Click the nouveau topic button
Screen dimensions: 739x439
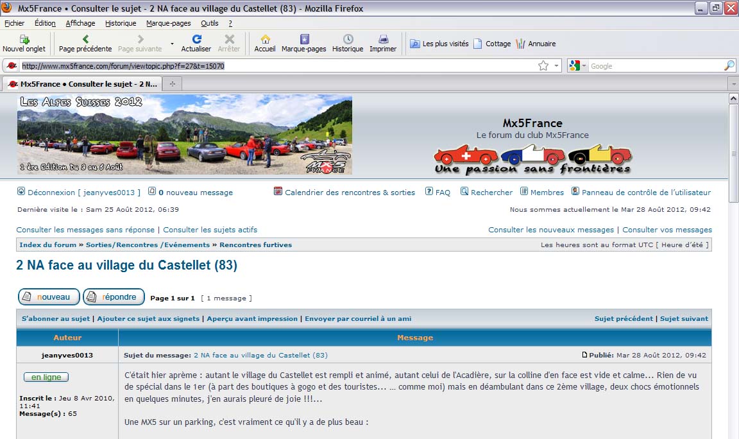[x=49, y=297]
